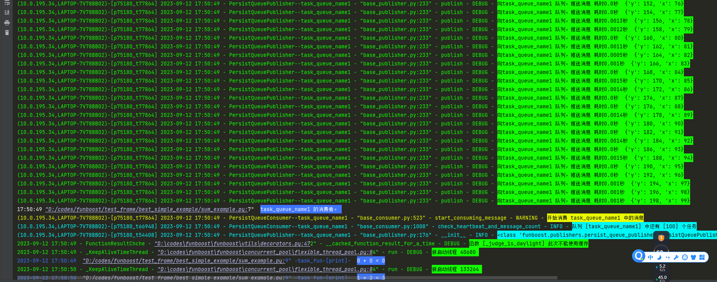The width and height of the screenshot is (717, 282).
Task: Open the IME wrench settings tool
Action: 676,257
